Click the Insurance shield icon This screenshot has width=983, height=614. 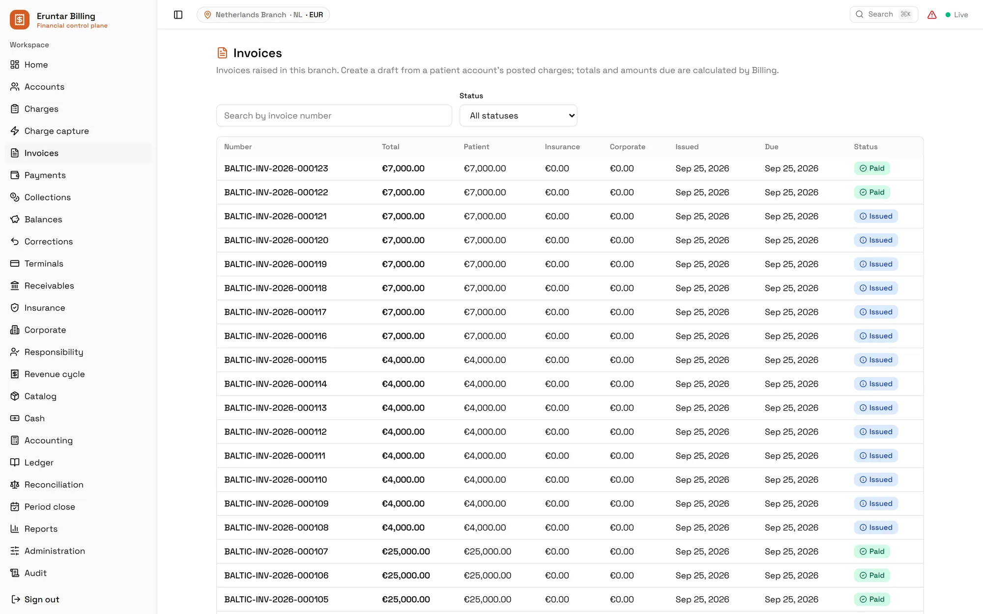point(15,308)
